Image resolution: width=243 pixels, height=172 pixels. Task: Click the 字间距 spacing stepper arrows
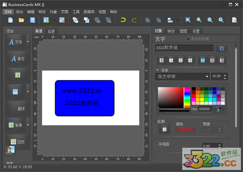click(x=220, y=146)
